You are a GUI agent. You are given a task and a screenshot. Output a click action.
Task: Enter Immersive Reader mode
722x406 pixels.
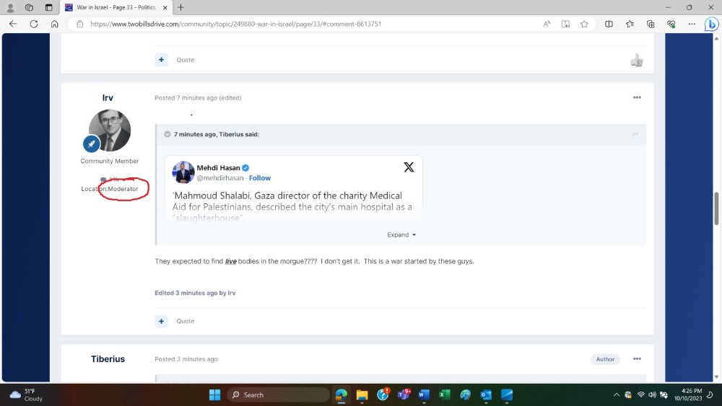tap(565, 24)
